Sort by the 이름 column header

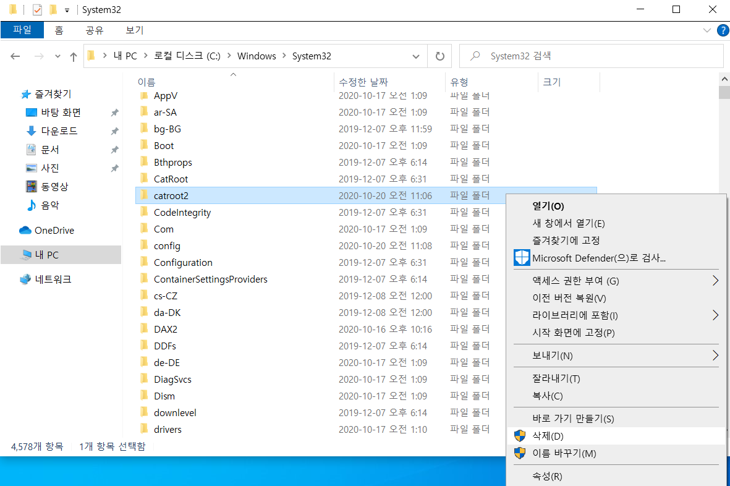point(146,82)
